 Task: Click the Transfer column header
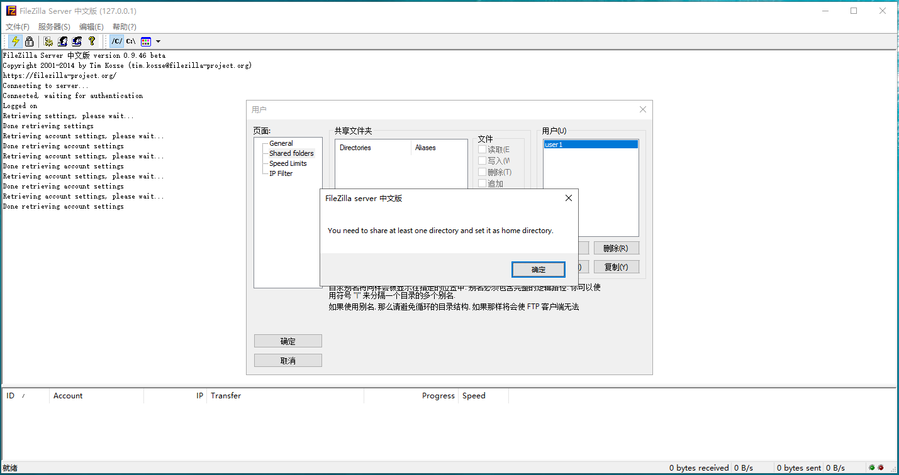pos(285,396)
